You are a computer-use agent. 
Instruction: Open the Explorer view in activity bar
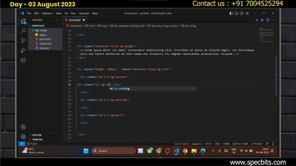pos(23,21)
